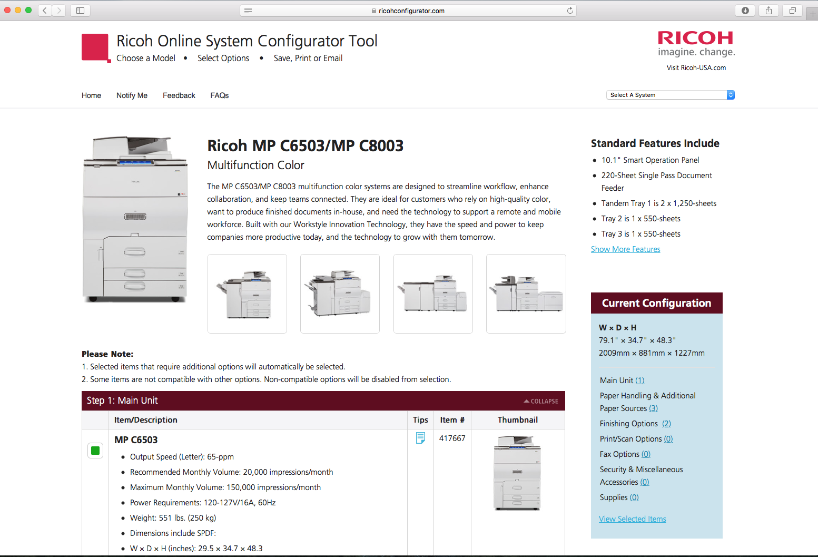818x557 pixels.
Task: Open the FAQs menu item
Action: (x=220, y=95)
